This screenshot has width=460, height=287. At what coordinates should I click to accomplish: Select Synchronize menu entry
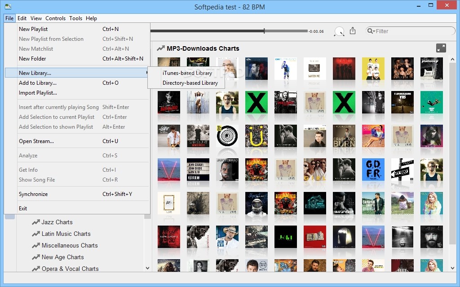click(77, 194)
